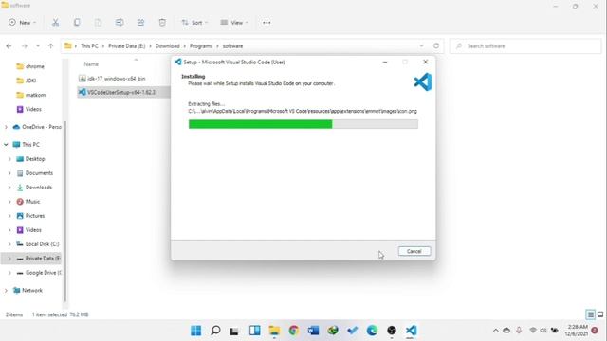Open Task View on the taskbar
The image size is (607, 341).
tap(234, 331)
